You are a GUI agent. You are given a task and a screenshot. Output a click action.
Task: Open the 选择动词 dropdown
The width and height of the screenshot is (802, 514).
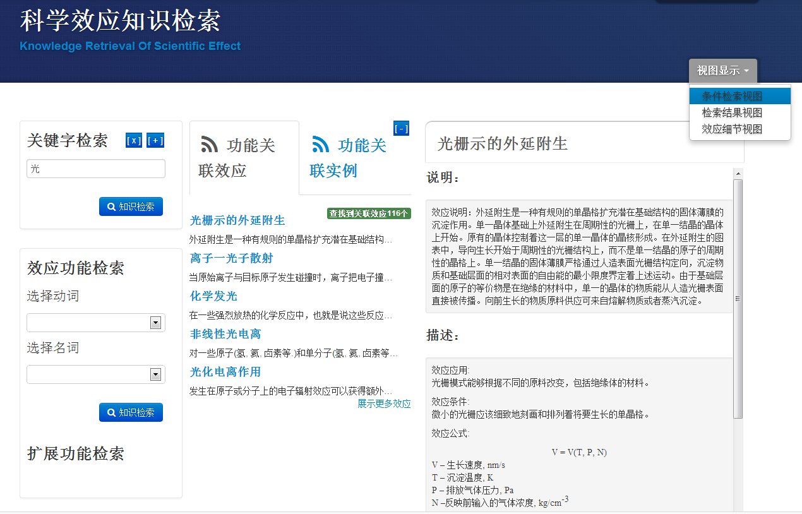155,323
